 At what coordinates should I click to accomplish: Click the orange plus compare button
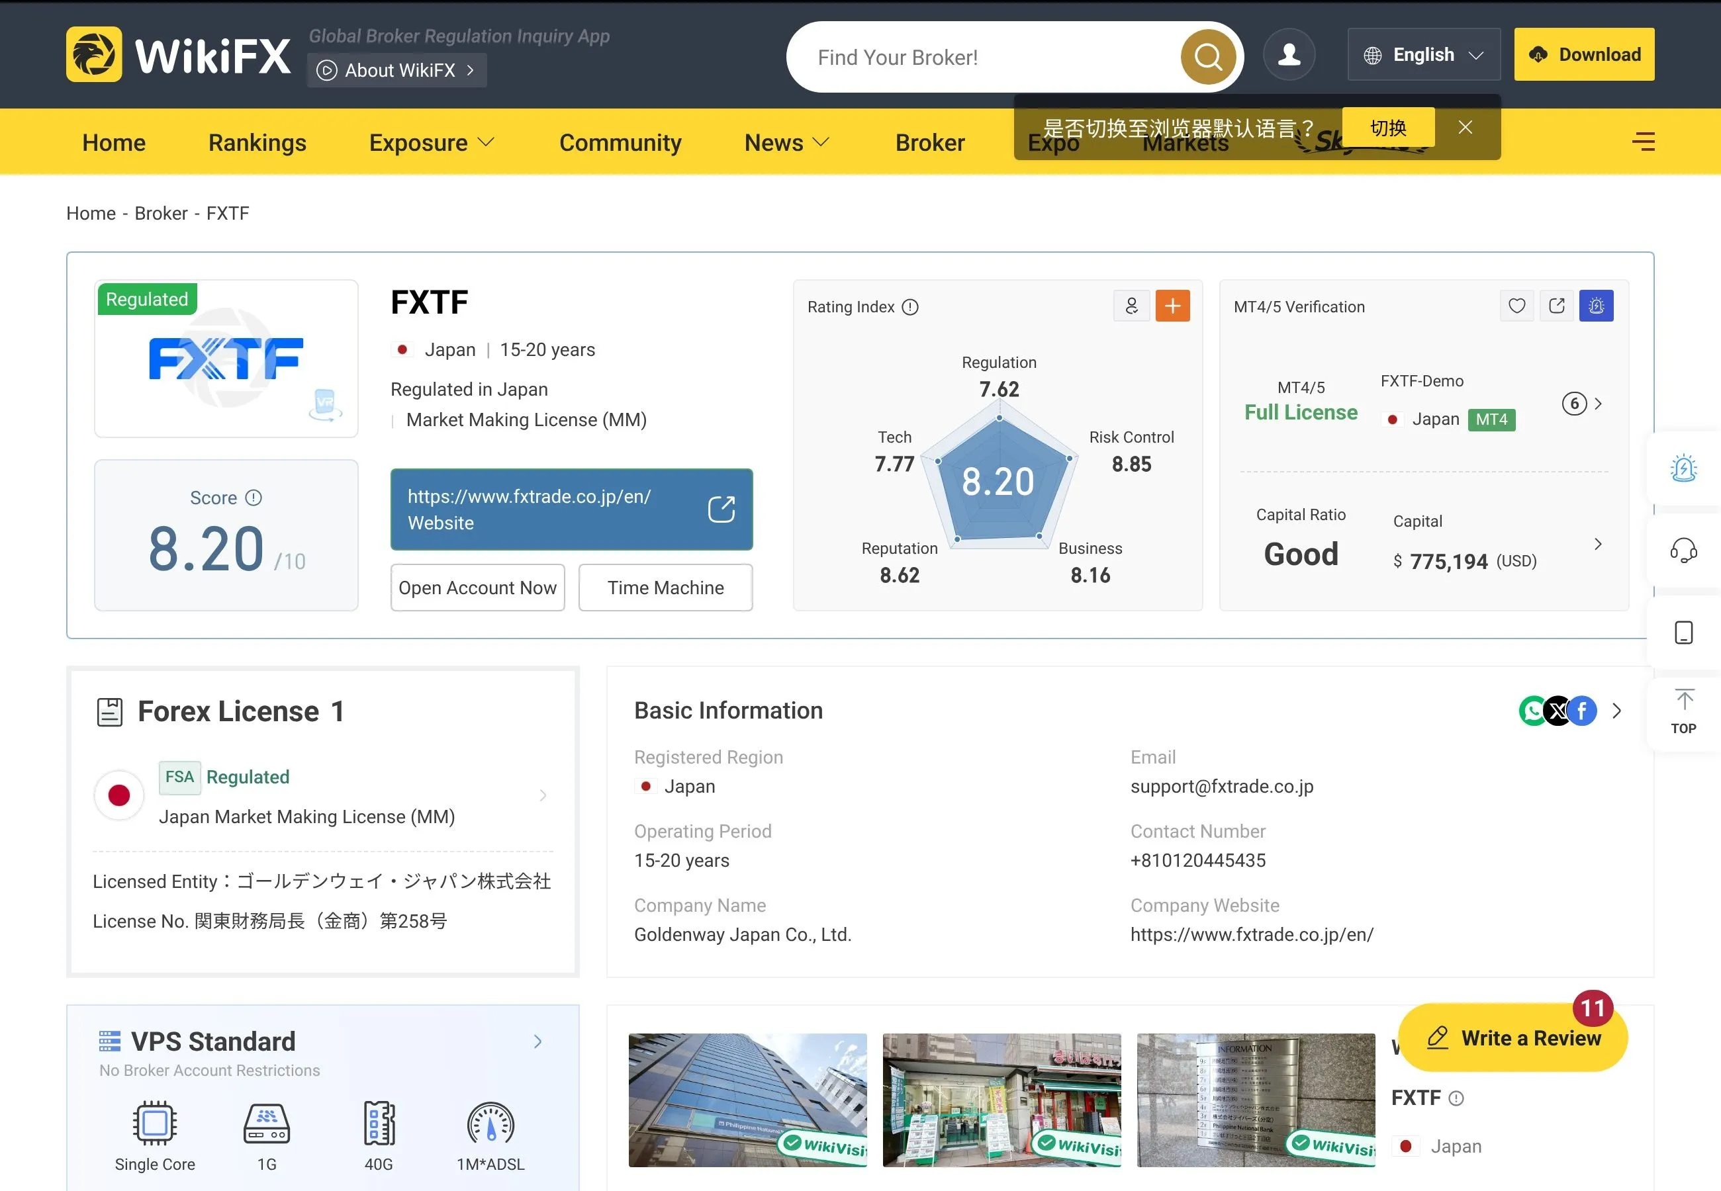pyautogui.click(x=1172, y=306)
